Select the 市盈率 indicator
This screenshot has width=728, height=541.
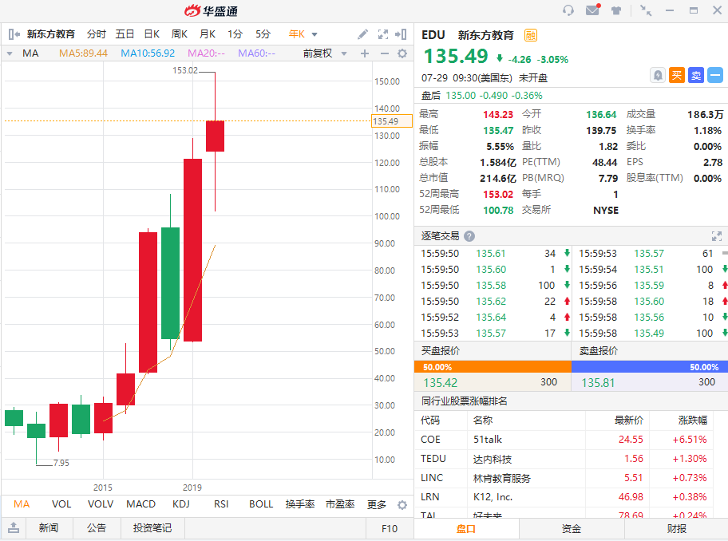pyautogui.click(x=340, y=504)
